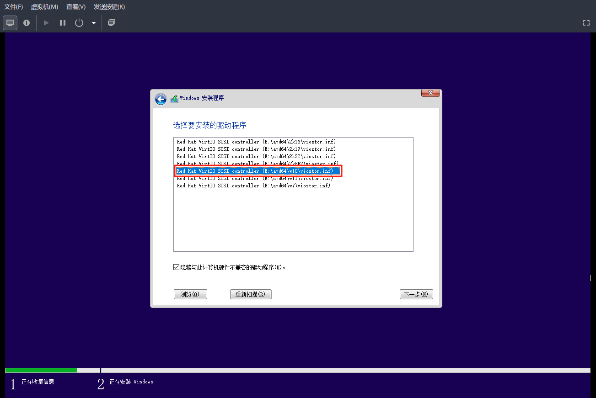Viewport: 596px width, 398px height.
Task: Select the w10 viostor.inf driver
Action: point(258,171)
